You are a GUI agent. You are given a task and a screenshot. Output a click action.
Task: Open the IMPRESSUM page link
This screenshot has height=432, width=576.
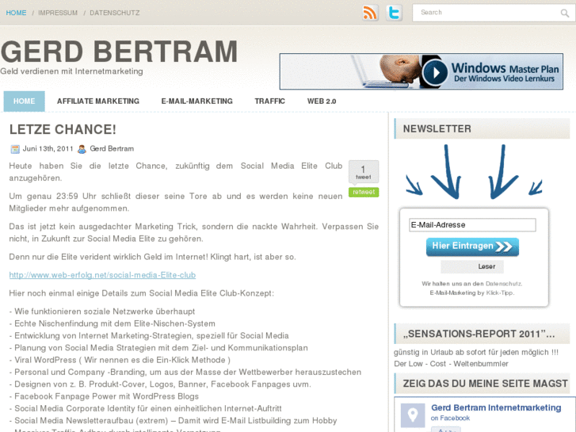point(58,13)
